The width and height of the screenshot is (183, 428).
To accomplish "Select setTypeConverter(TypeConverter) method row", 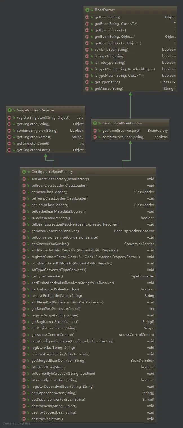I will 88,270.
